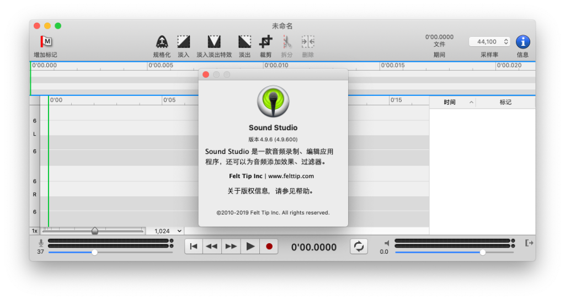Click the 0'05 timeline ruler mark

[x=169, y=100]
